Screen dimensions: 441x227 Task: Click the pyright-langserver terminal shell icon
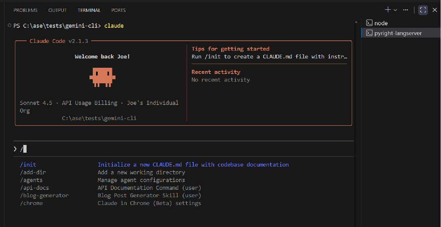(x=369, y=33)
